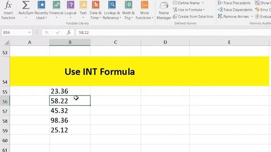
Task: Click the formula bar showing 58.22
Action: (x=173, y=33)
